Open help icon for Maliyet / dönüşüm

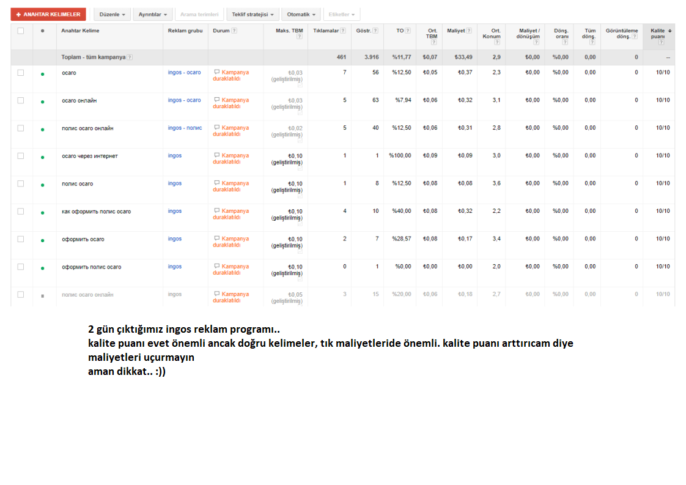click(536, 42)
